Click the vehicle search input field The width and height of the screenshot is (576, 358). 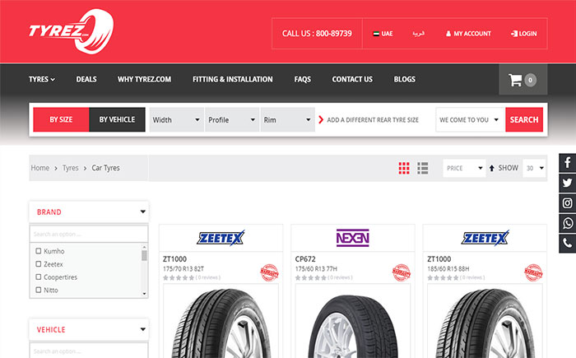tap(89, 351)
